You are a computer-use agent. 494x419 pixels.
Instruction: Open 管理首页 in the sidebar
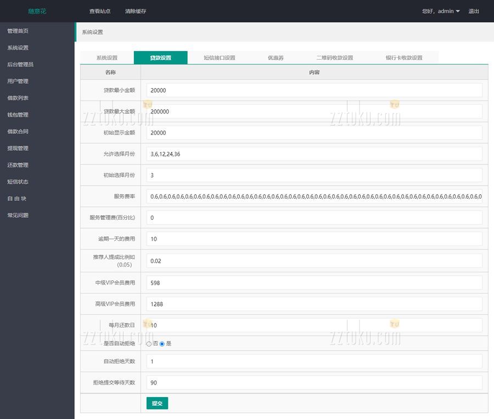pyautogui.click(x=18, y=31)
